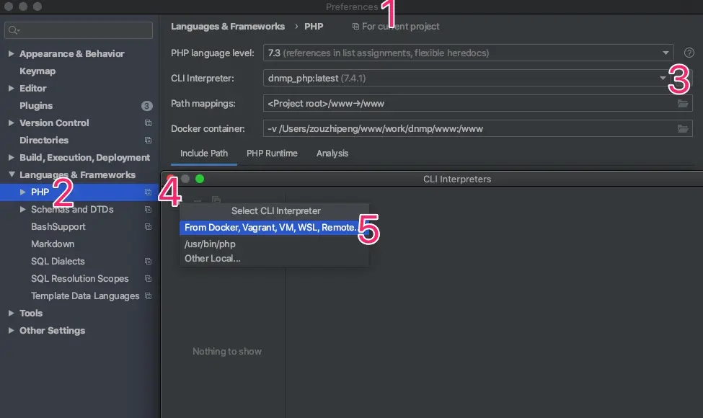Image resolution: width=703 pixels, height=418 pixels.
Task: Click Languages & Frameworks breadcrumb
Action: pyautogui.click(x=228, y=27)
